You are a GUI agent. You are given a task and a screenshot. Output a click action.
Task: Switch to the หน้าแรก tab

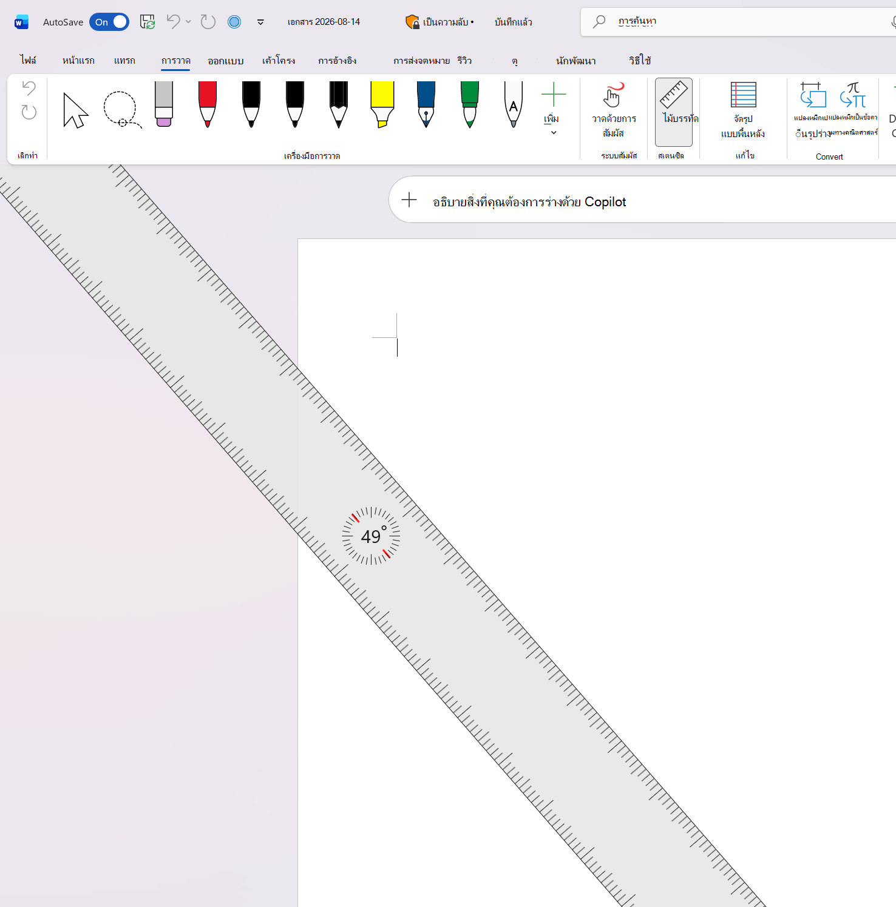[x=78, y=60]
